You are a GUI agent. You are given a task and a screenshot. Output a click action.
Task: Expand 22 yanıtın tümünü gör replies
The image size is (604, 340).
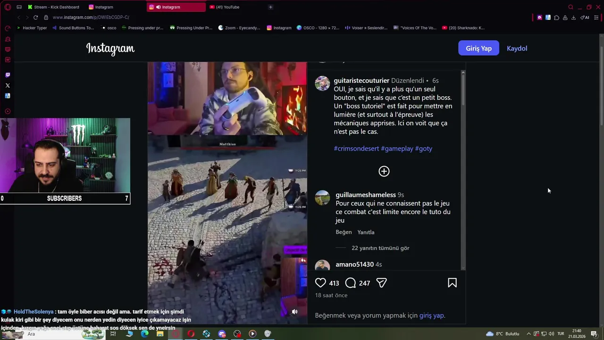coord(380,248)
